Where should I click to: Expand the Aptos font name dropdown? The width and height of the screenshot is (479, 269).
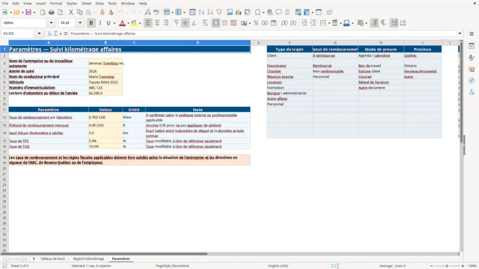(51, 22)
